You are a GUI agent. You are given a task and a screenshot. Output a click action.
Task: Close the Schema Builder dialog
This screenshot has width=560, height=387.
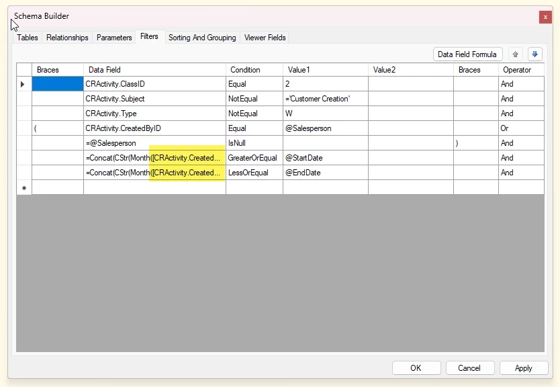pyautogui.click(x=545, y=17)
